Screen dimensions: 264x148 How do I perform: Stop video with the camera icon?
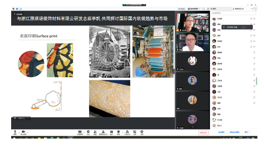tap(24, 132)
